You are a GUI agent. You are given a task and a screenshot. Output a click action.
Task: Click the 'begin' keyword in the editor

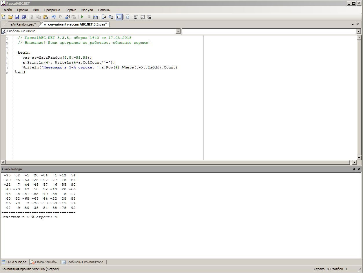(24, 53)
